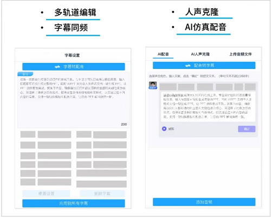Click the swap arrows icon beside 字幕转配音

pos(57,67)
